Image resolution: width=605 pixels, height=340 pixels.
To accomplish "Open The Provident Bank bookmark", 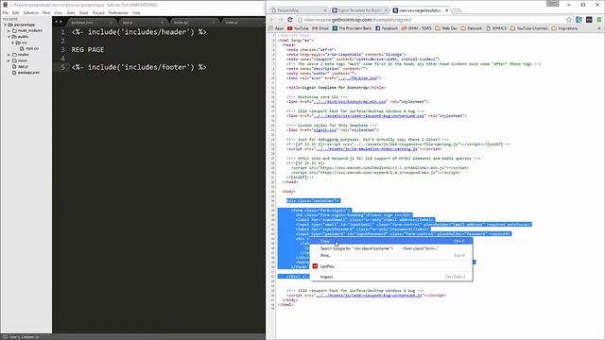I will (x=352, y=28).
